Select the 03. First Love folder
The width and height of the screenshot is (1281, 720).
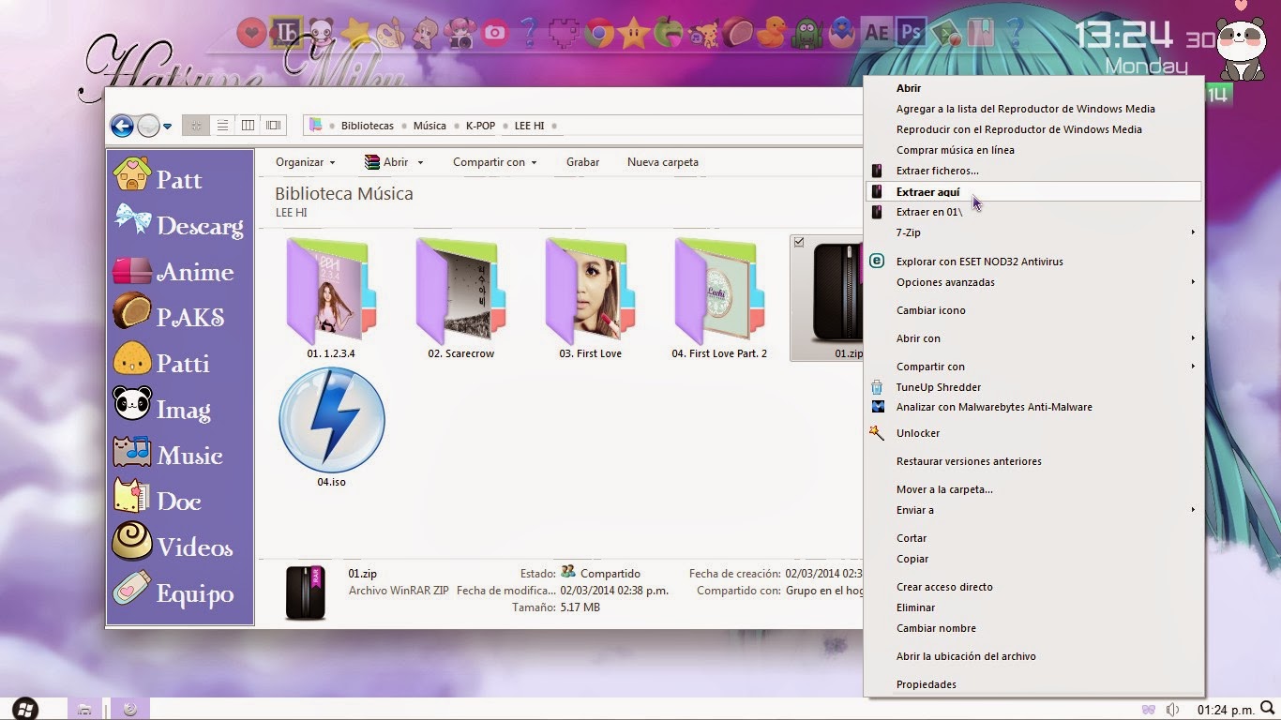(590, 298)
